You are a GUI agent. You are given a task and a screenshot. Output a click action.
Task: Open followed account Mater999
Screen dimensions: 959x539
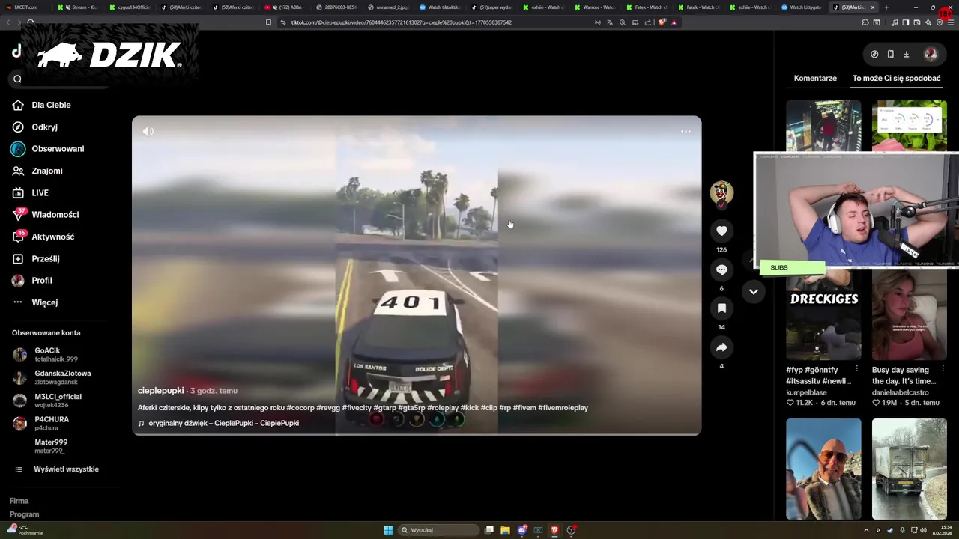click(x=50, y=446)
